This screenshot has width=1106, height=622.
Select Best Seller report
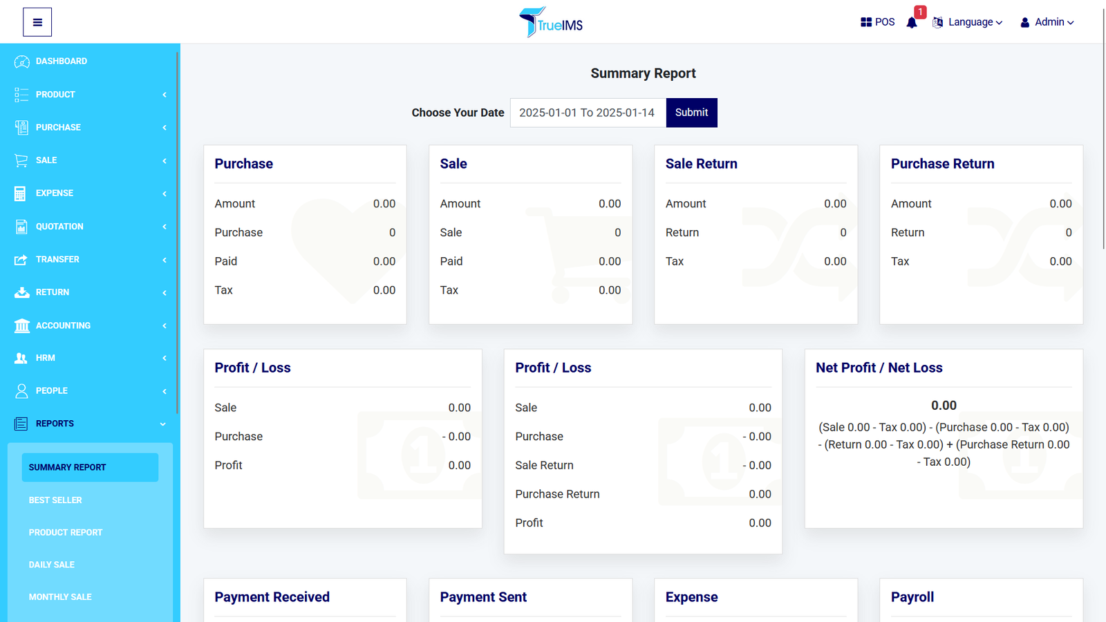[55, 500]
